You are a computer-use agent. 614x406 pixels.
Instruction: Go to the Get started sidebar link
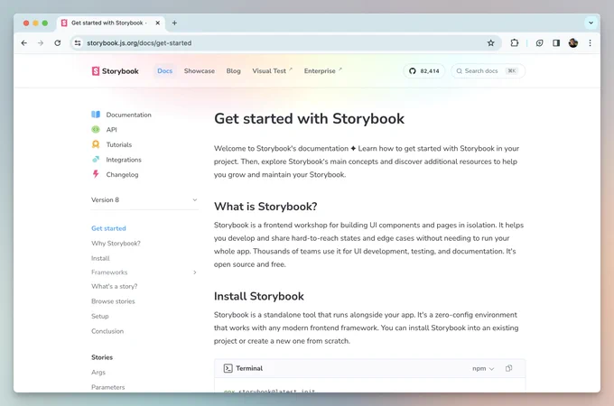point(108,228)
